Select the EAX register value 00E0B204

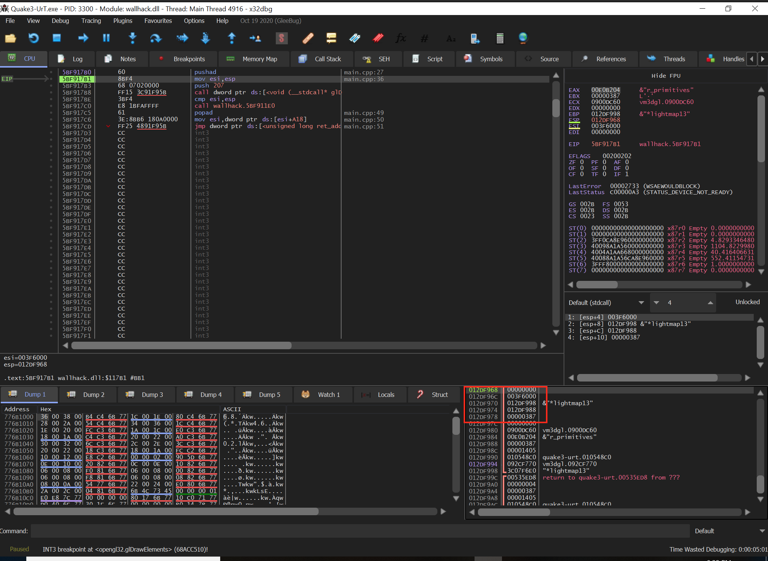click(x=606, y=90)
